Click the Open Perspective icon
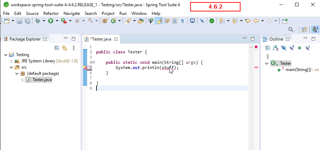This screenshot has width=320, height=150. pyautogui.click(x=304, y=29)
